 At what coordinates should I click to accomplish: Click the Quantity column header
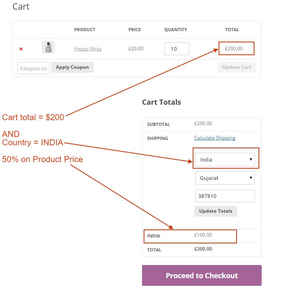click(176, 30)
